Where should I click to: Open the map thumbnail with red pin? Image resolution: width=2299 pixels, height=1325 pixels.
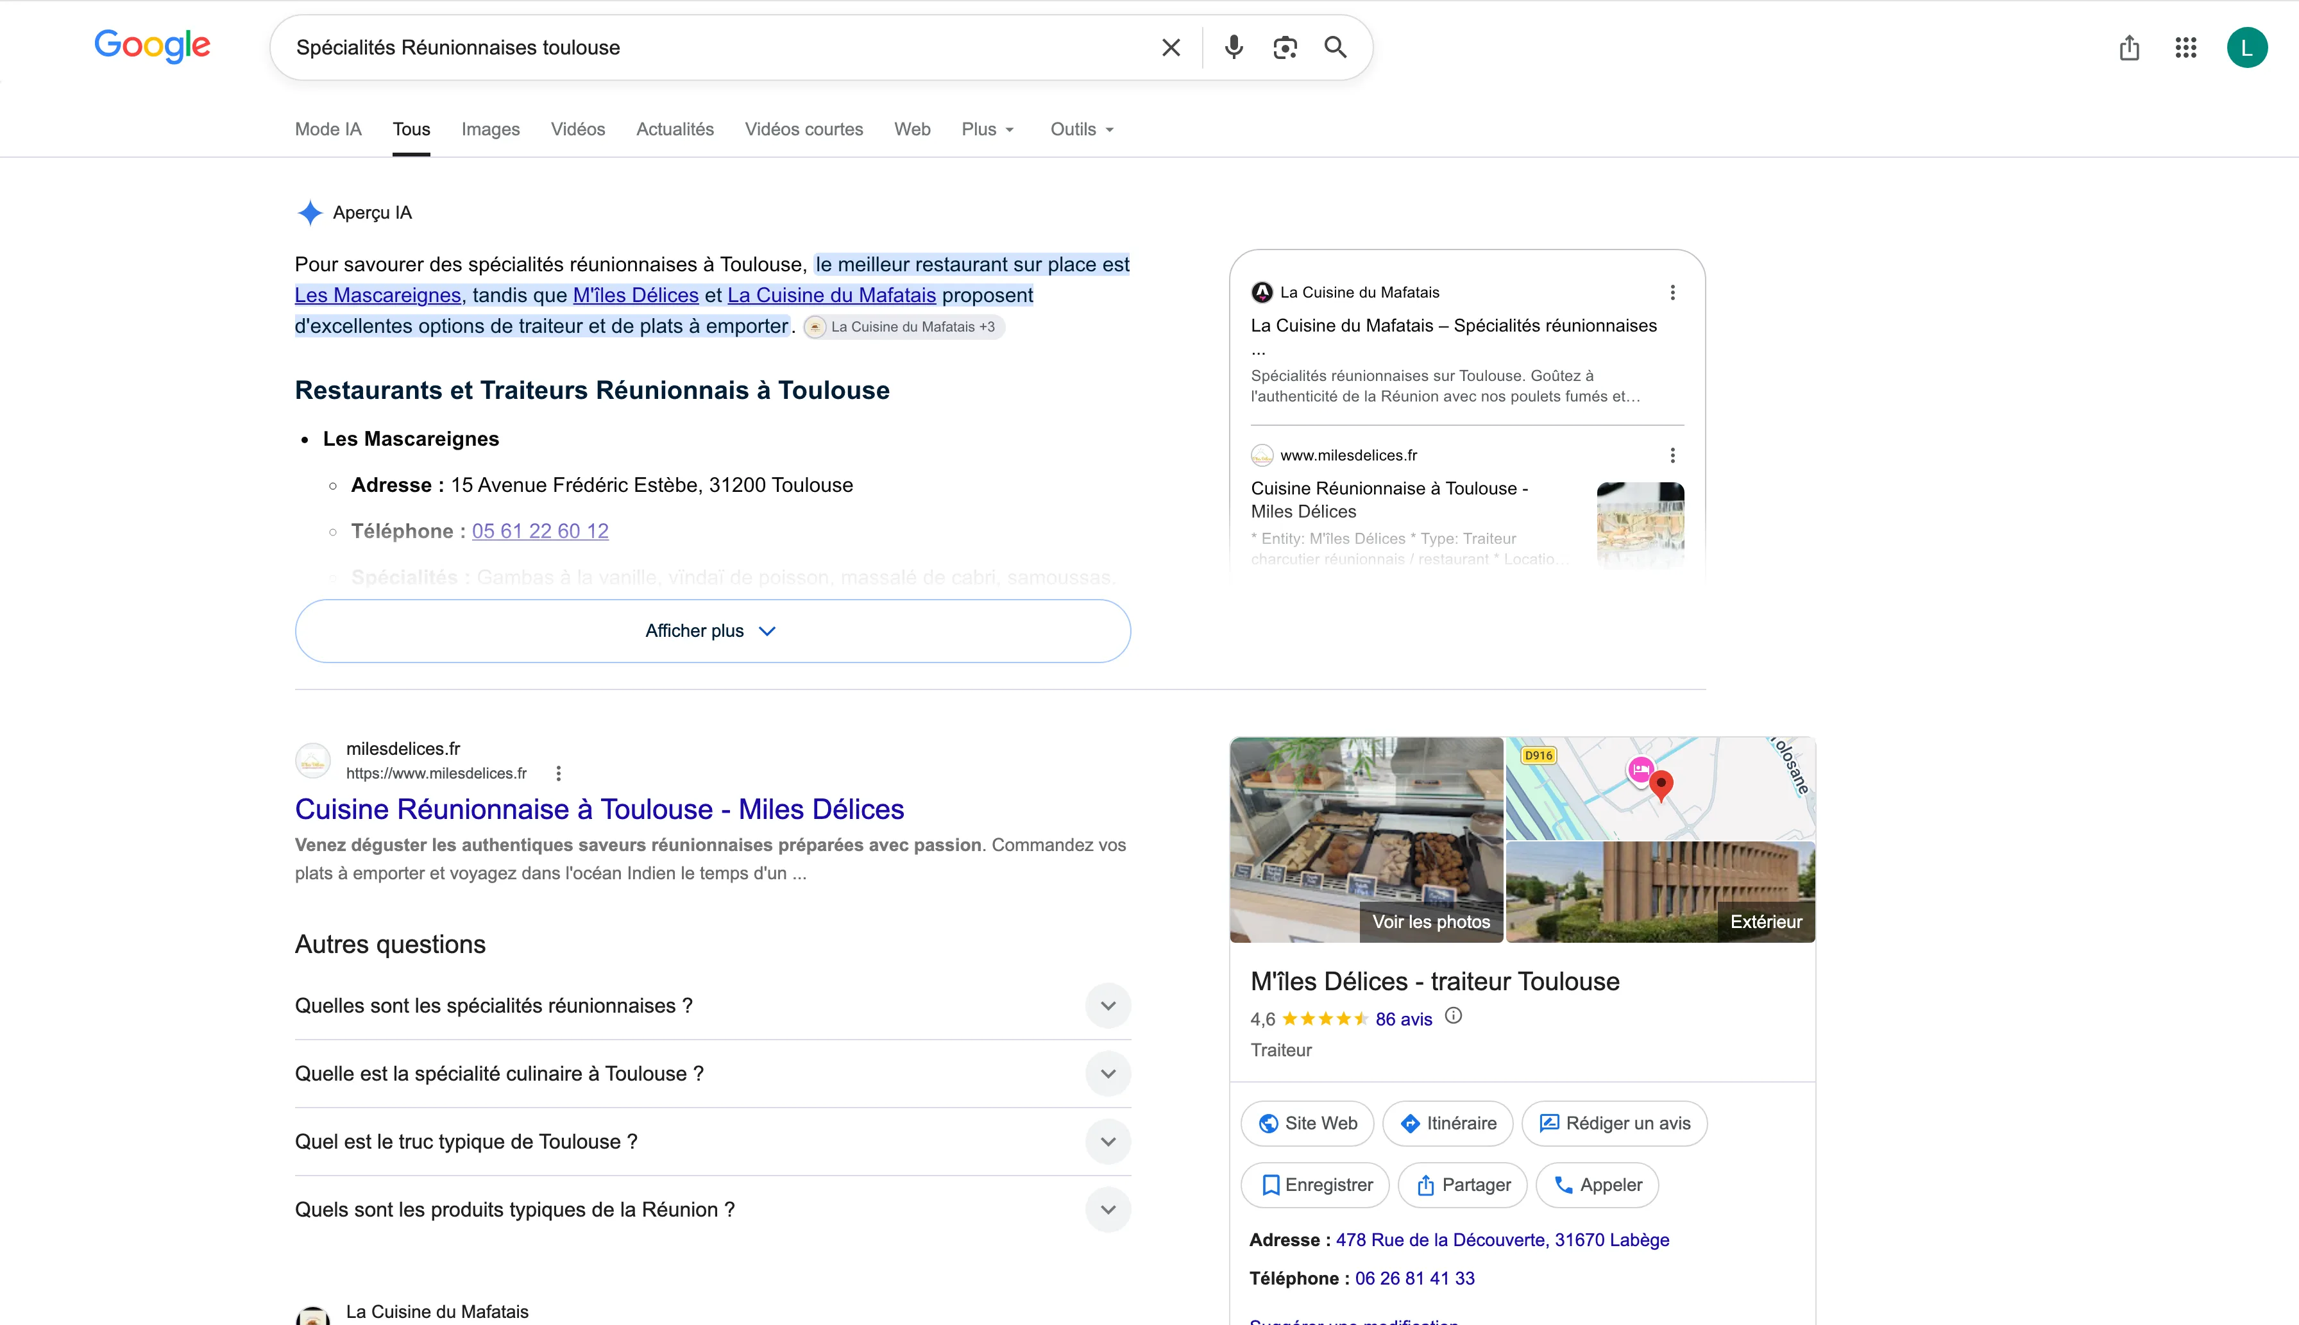click(1660, 788)
